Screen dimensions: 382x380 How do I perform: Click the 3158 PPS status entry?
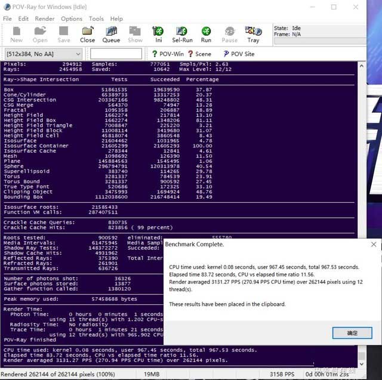click(x=282, y=374)
